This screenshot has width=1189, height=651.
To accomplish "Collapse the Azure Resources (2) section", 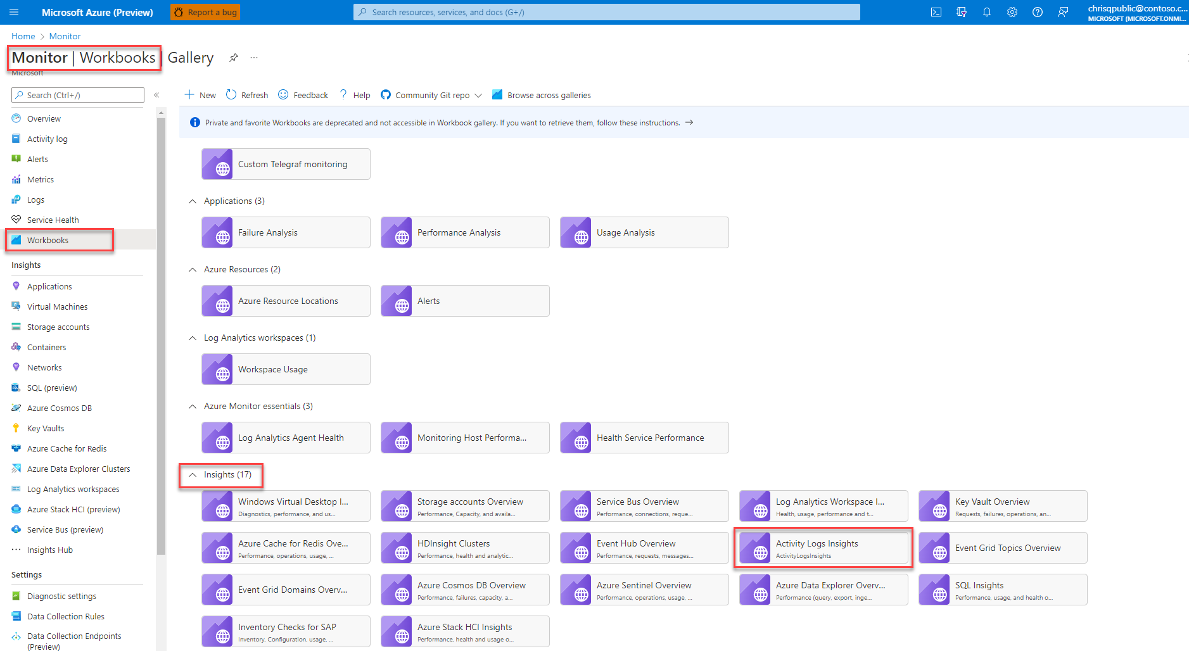I will 193,270.
